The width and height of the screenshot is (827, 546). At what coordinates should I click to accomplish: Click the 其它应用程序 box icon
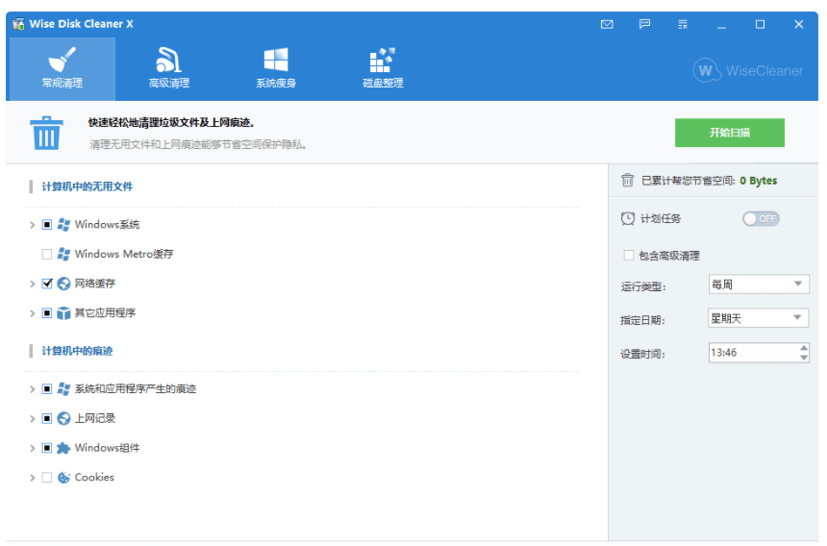coord(63,313)
